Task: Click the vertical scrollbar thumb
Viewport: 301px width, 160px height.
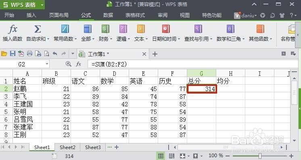Action: 294,93
